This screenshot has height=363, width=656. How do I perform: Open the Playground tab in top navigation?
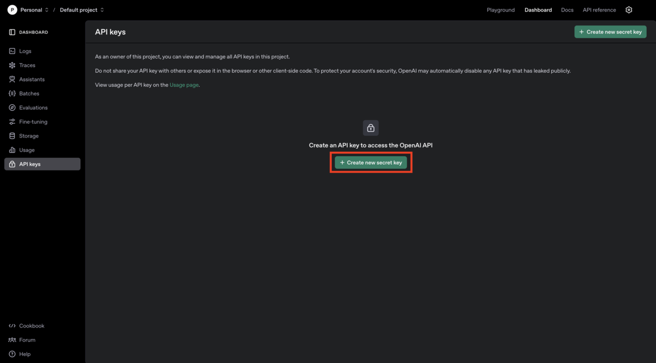point(501,10)
